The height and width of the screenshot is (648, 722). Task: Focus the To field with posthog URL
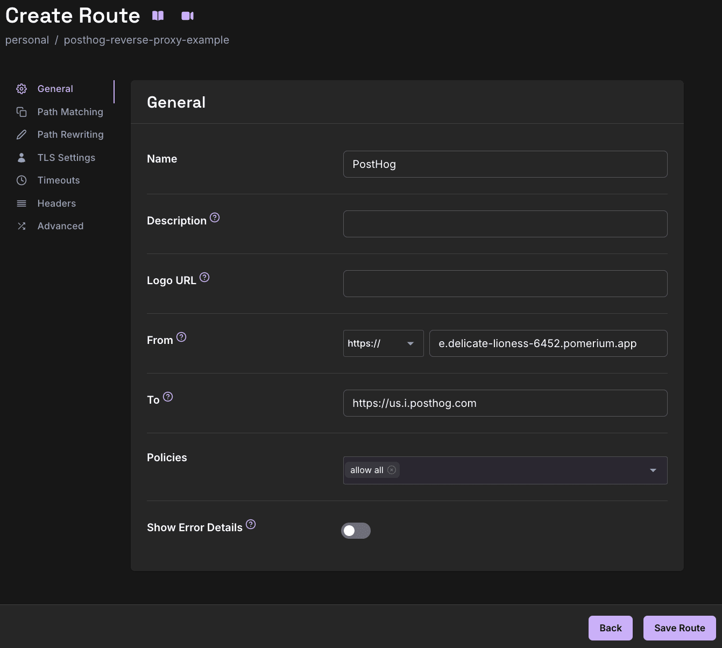(x=505, y=403)
